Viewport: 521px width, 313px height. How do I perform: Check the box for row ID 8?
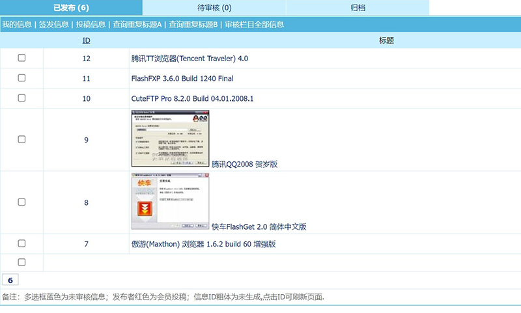click(21, 202)
